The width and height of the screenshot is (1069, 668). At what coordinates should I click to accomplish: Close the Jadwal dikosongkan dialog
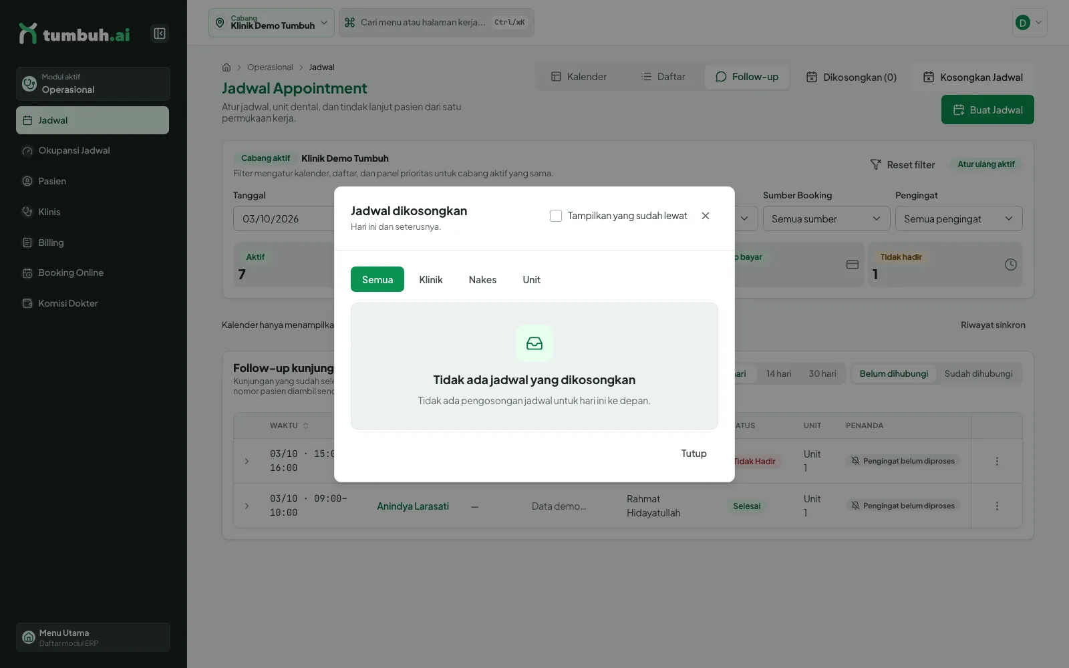[x=706, y=216]
